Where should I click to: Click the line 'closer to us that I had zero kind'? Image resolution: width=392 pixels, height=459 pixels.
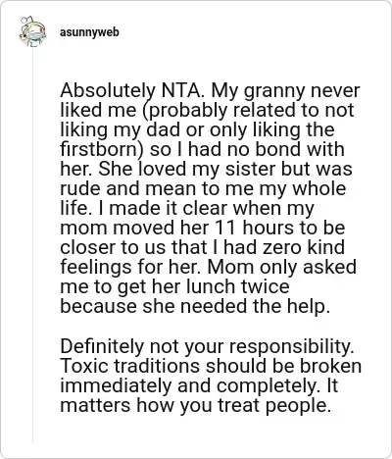pos(202,247)
